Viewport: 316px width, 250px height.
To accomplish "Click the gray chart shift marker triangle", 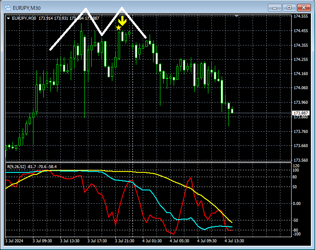I will (237, 15).
